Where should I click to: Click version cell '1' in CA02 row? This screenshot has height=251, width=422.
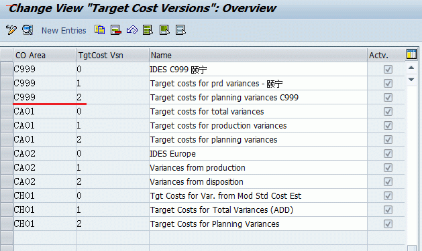pos(113,167)
